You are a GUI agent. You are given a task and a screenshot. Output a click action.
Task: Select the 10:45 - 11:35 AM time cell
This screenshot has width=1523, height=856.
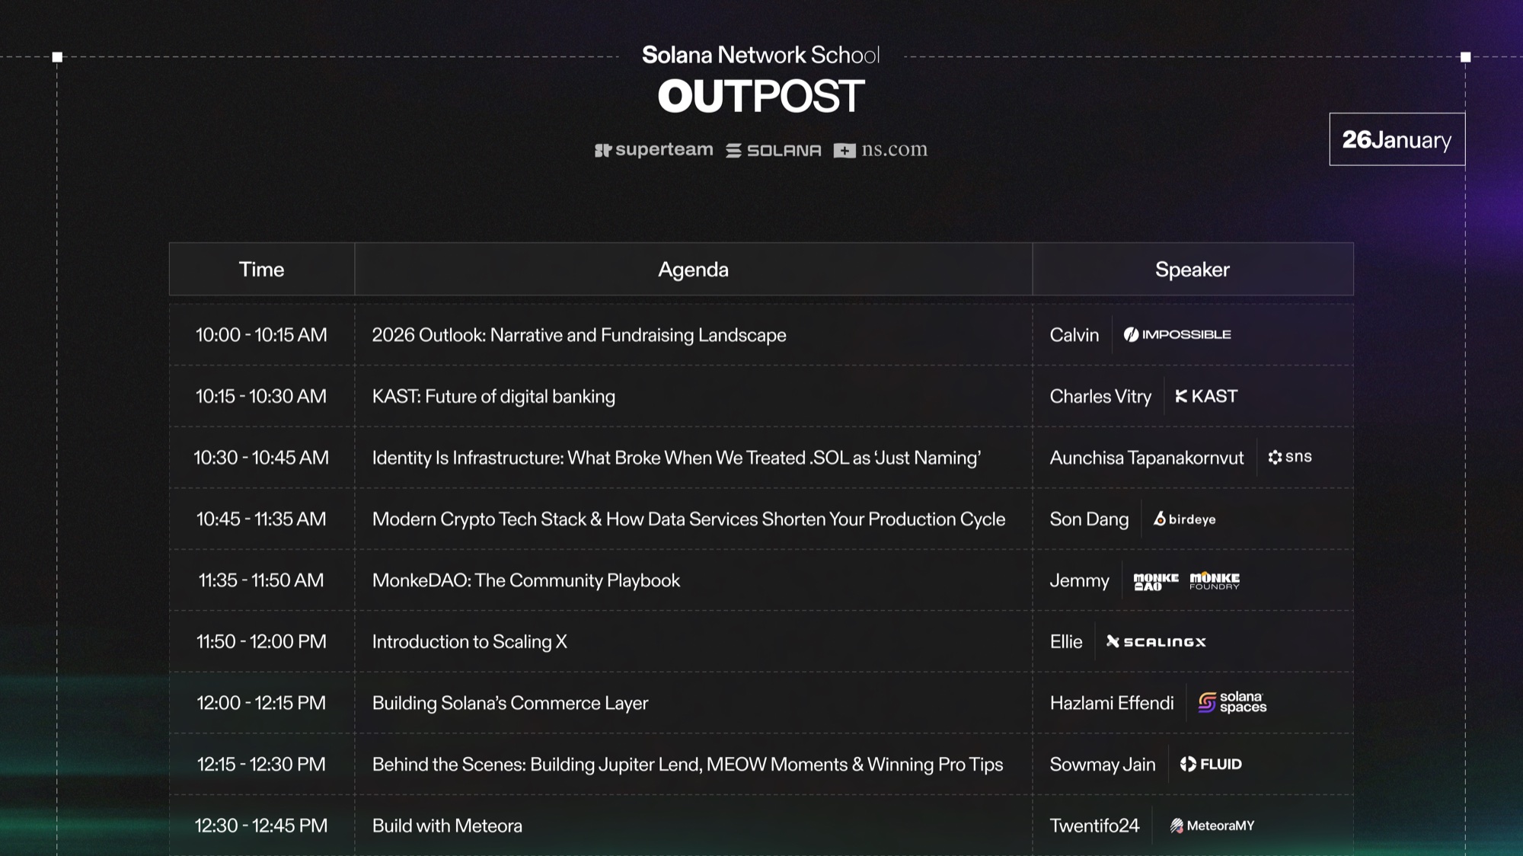coord(261,519)
